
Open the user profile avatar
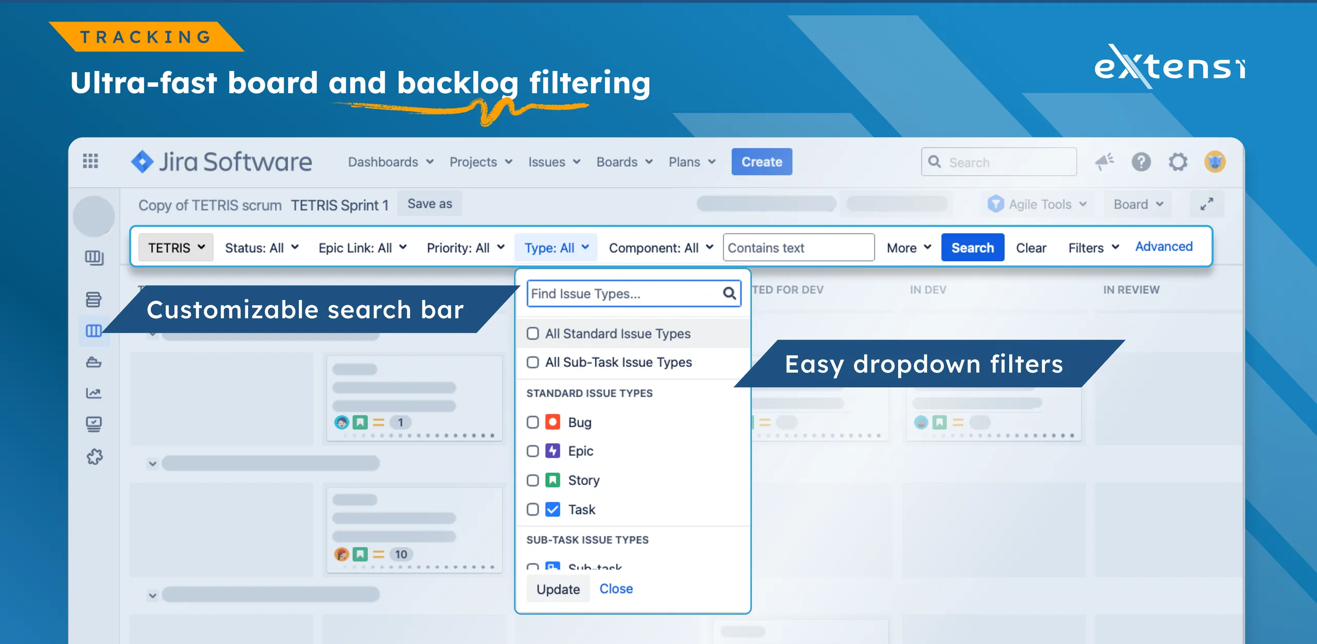point(1215,162)
